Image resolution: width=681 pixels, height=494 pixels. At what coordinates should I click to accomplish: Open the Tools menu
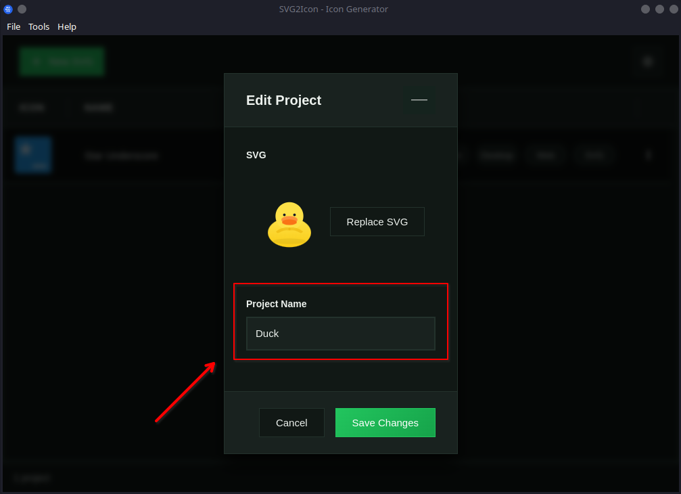click(x=39, y=26)
